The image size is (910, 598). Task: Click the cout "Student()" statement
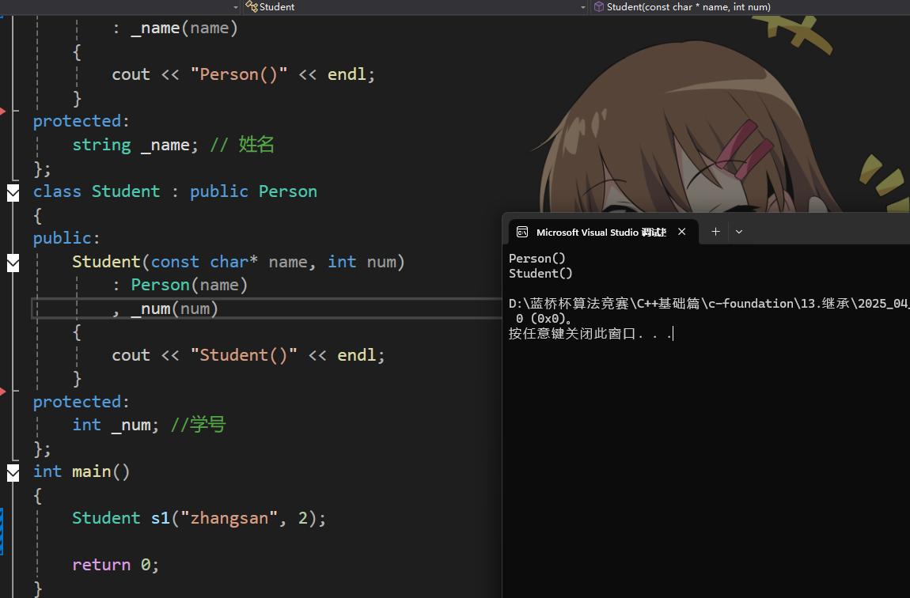coord(248,355)
